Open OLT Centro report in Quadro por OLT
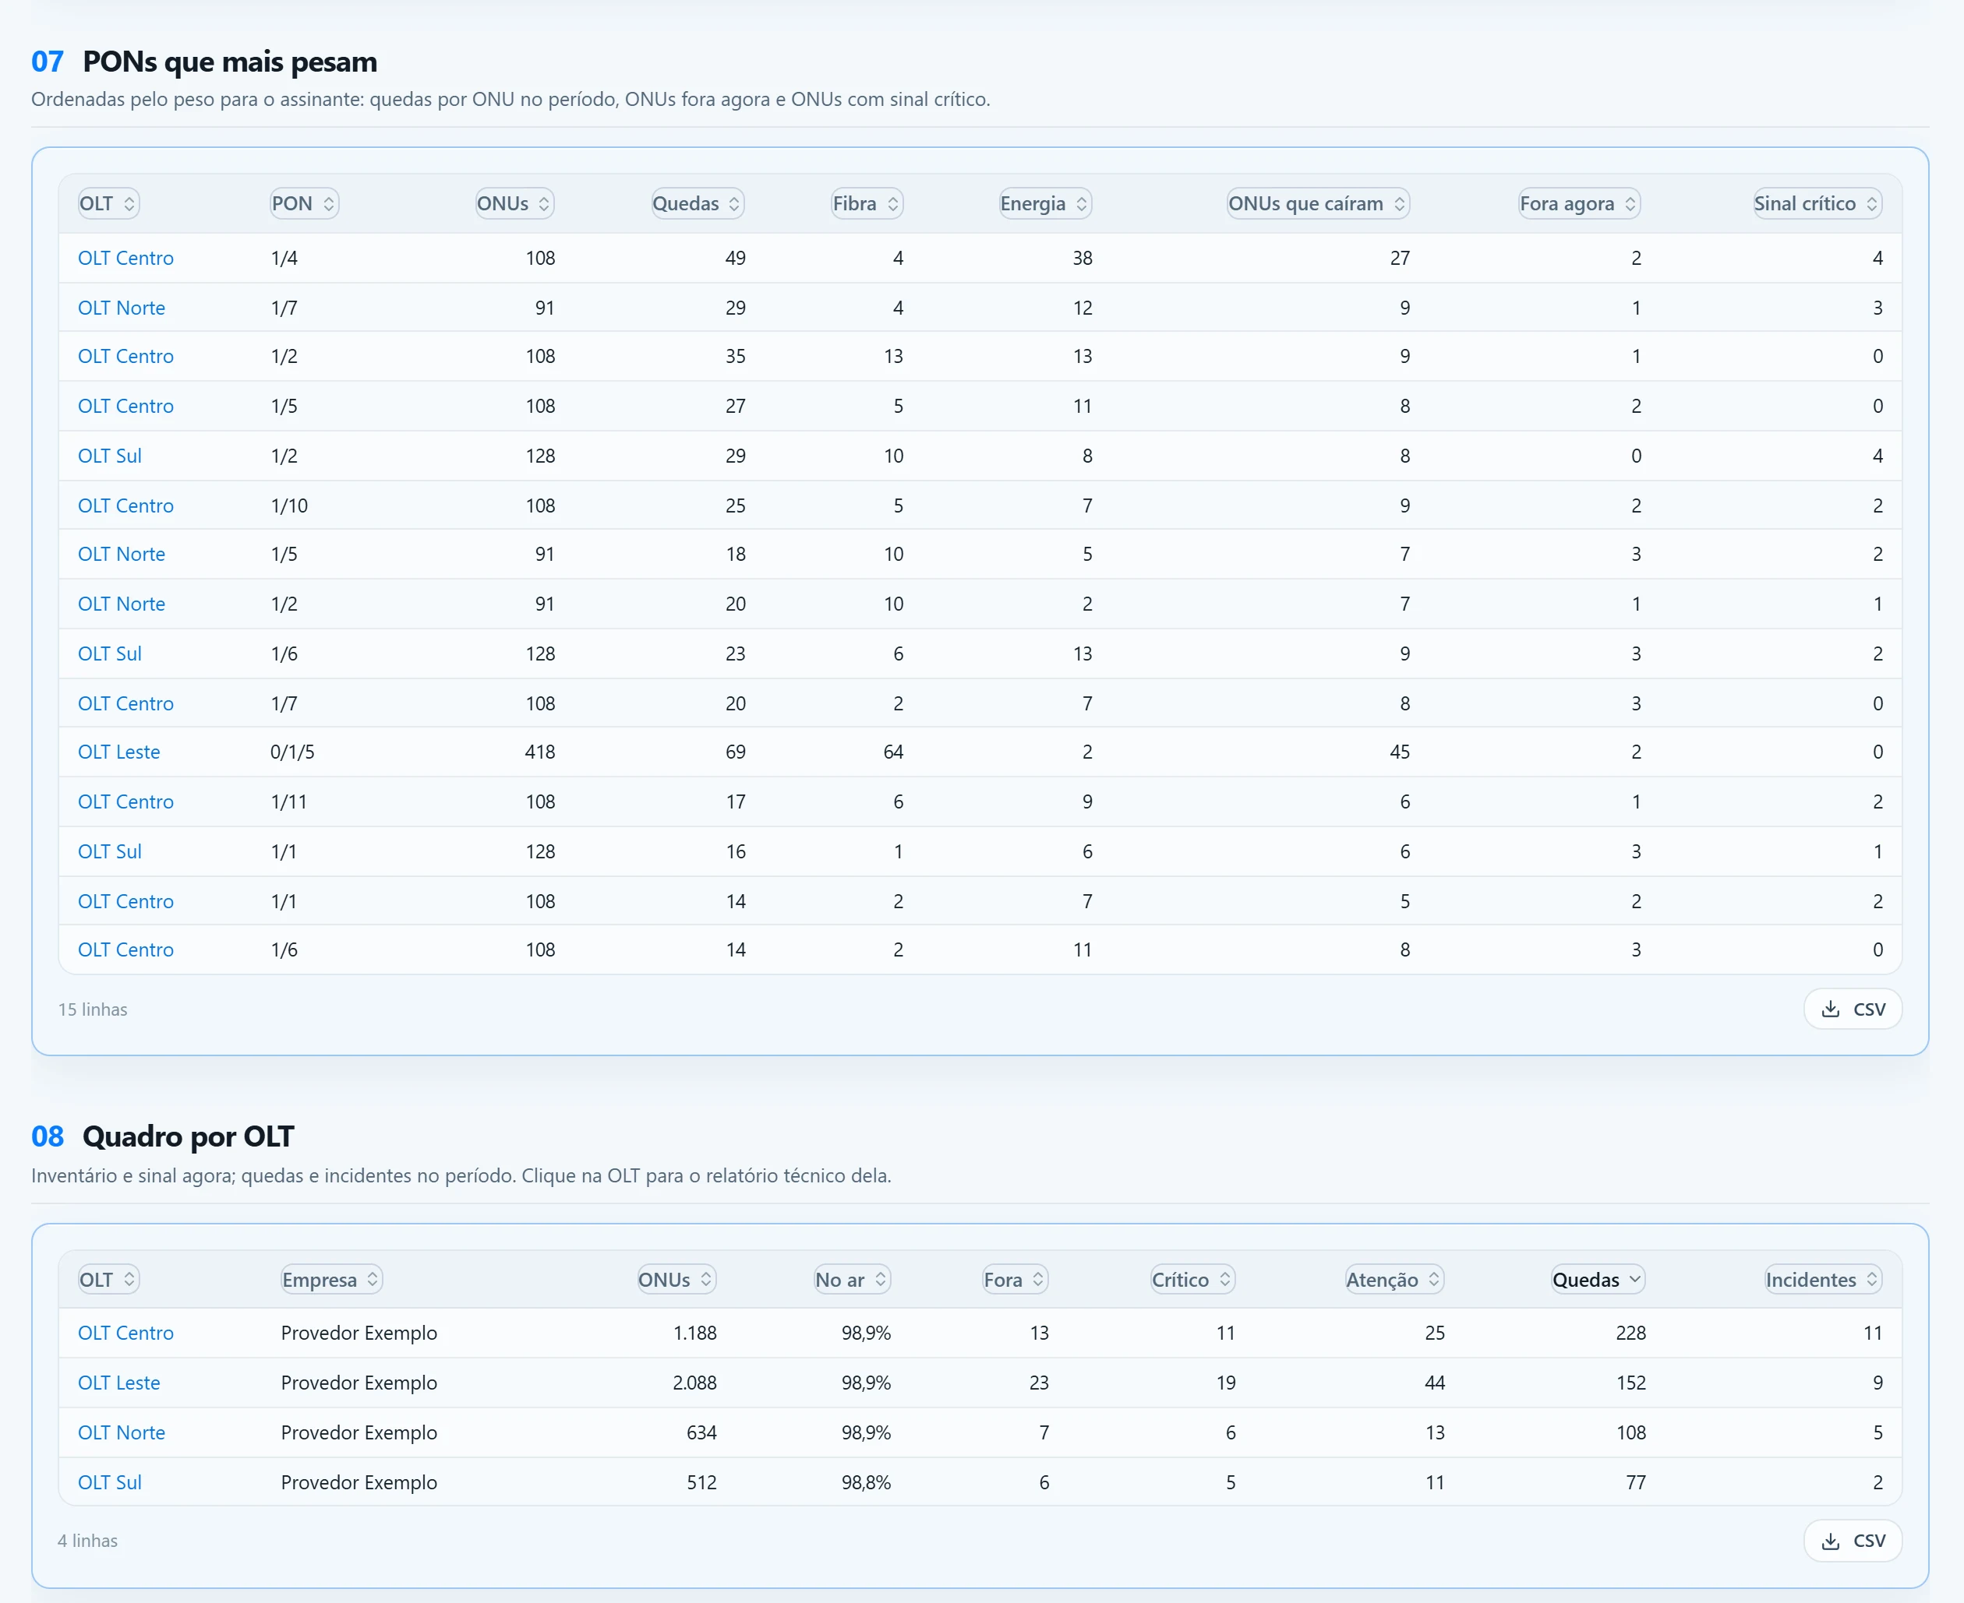This screenshot has width=1964, height=1603. point(125,1333)
